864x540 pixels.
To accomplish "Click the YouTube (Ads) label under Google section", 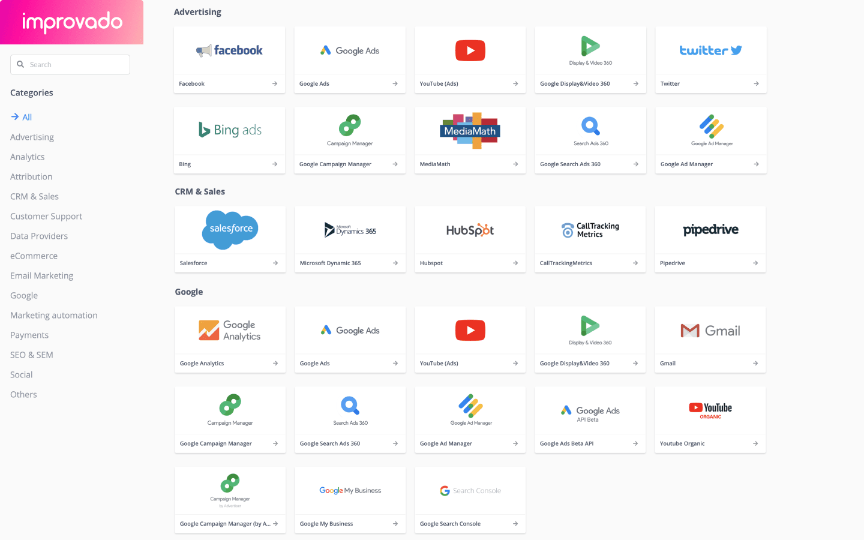I will 439,363.
